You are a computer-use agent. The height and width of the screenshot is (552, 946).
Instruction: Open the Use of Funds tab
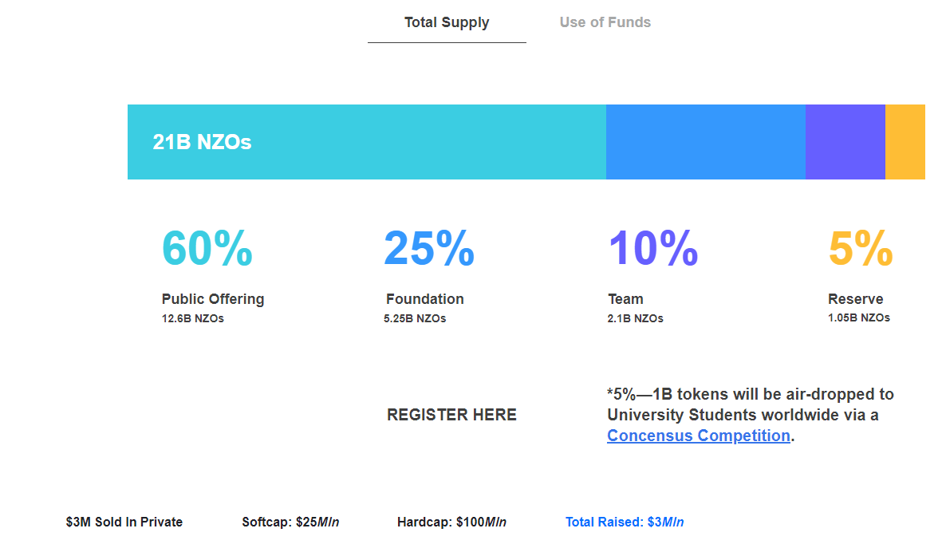tap(605, 22)
